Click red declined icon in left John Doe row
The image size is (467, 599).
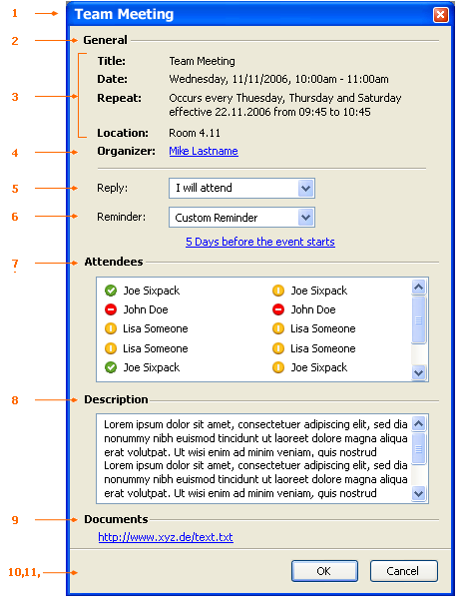click(111, 309)
